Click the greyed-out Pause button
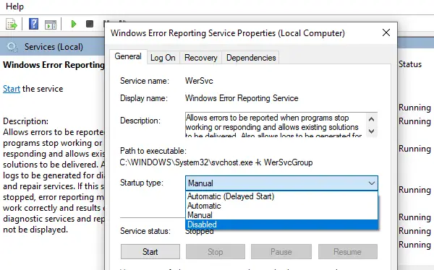The image size is (434, 270). 281,252
